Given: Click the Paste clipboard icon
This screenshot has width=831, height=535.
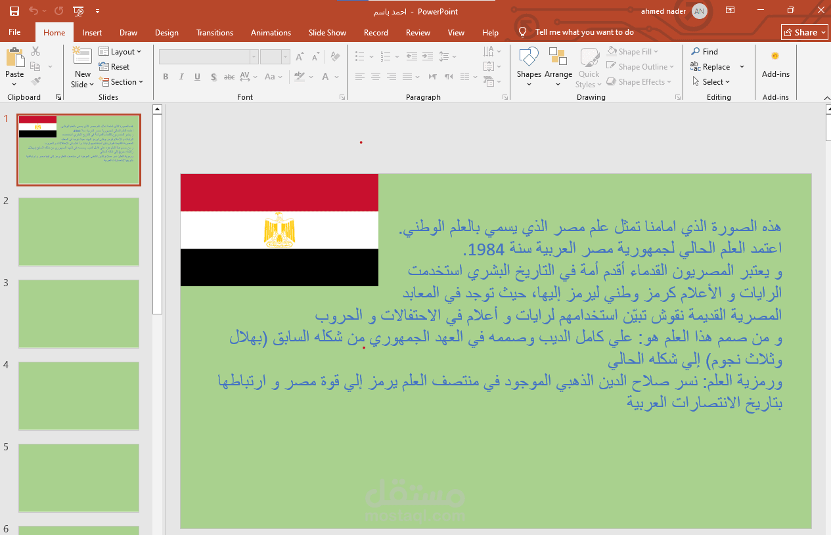Looking at the screenshot, I should (14, 58).
